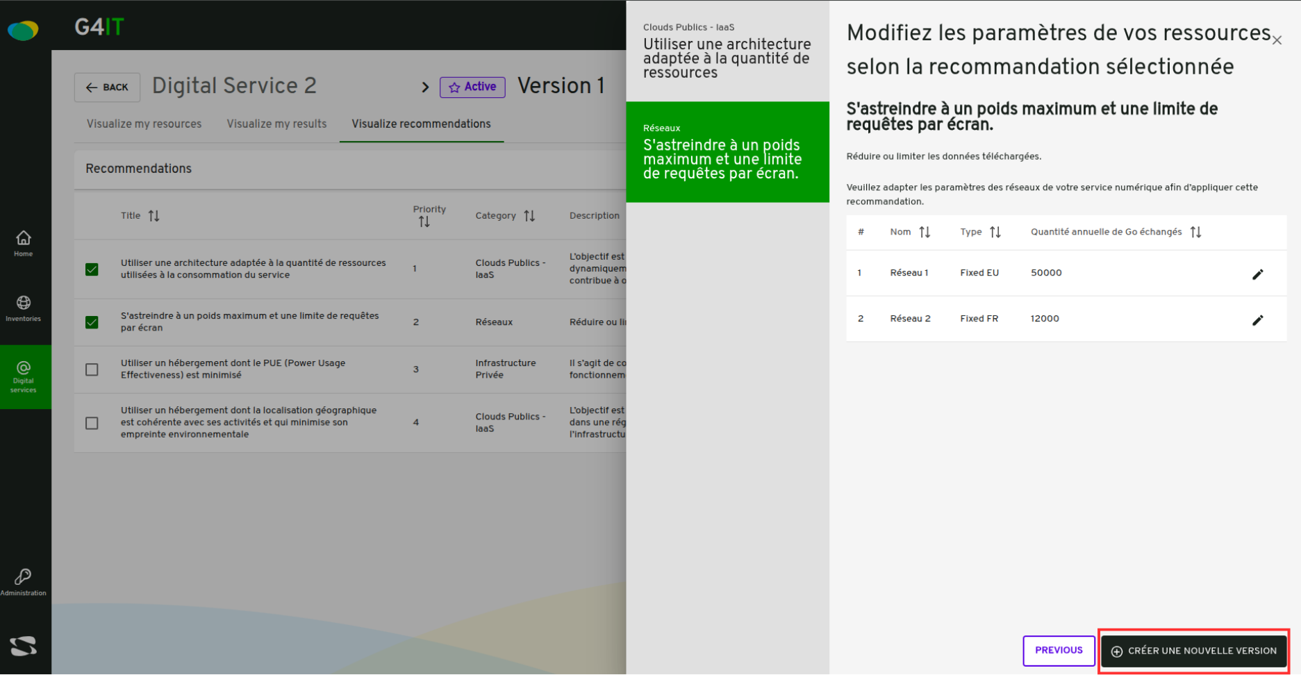The image size is (1301, 675).
Task: Edit Réseau 2 with the pencil icon
Action: click(x=1257, y=320)
